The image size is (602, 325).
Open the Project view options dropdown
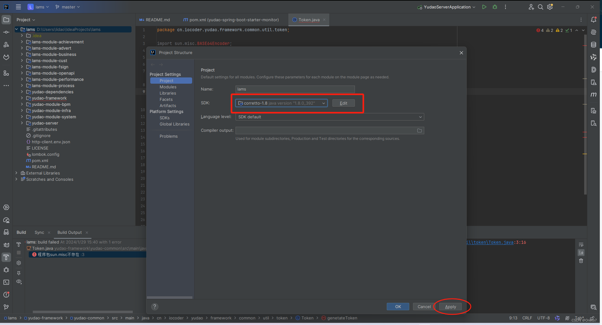click(x=26, y=20)
